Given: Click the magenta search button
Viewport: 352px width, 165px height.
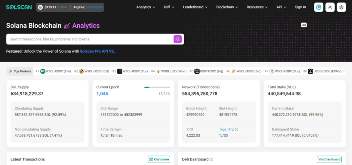Looking at the screenshot, I should [x=178, y=39].
